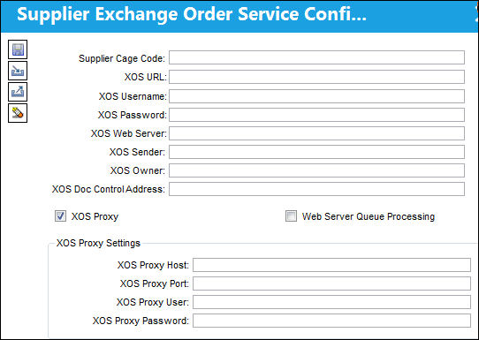Activate the XOS Proxy Password field

click(331, 321)
